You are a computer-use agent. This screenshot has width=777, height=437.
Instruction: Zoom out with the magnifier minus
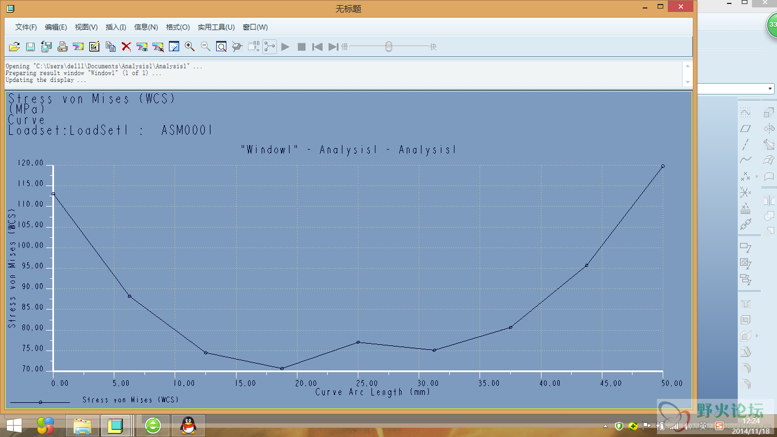[206, 47]
